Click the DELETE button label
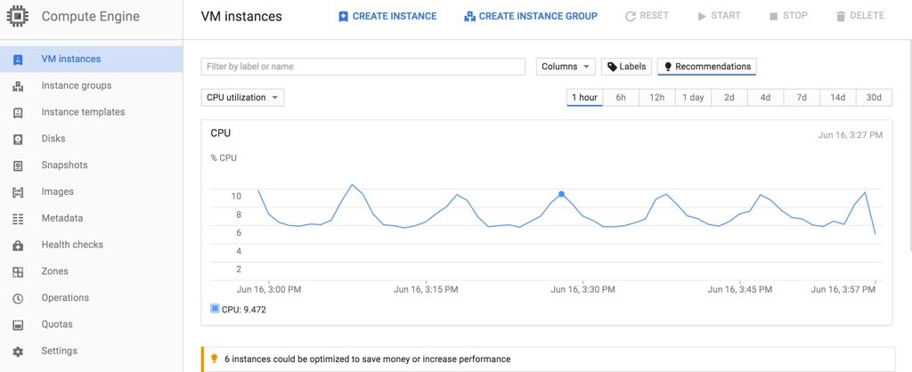912x372 pixels. coord(867,16)
